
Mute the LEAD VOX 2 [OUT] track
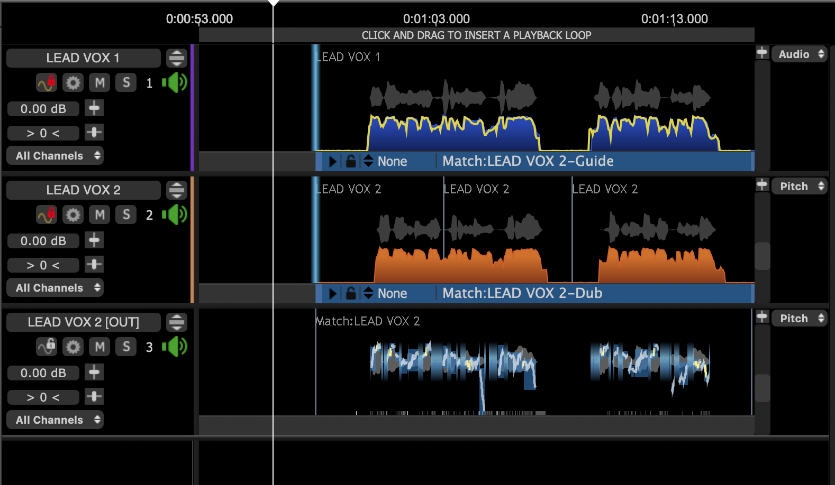[x=99, y=347]
